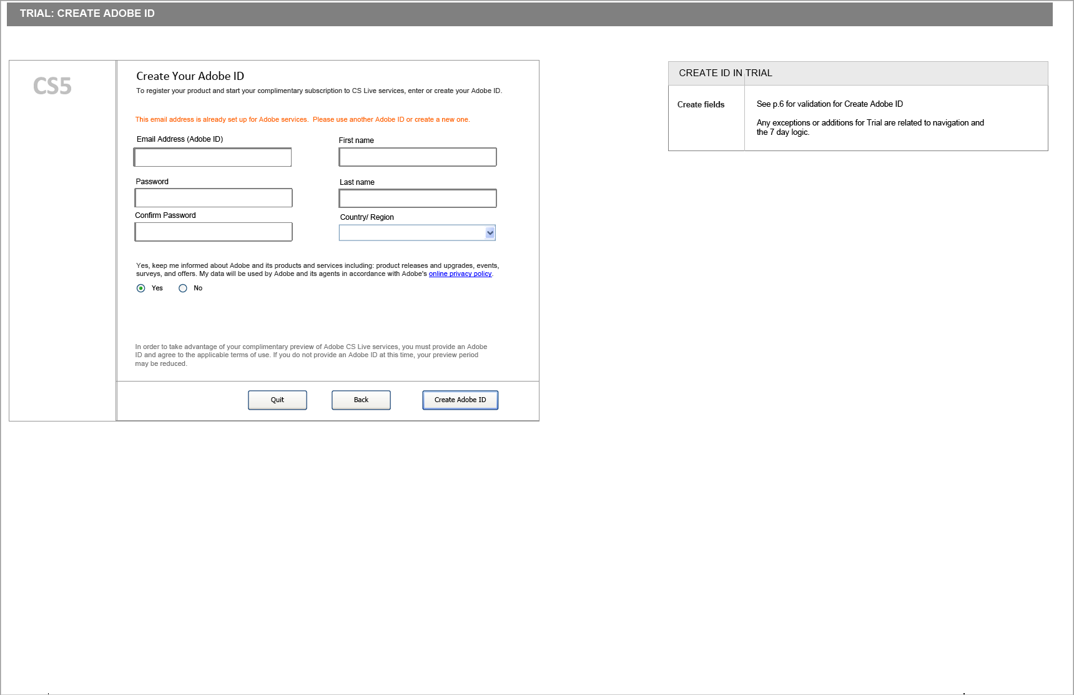1074x695 pixels.
Task: Click the Create Your Adobe ID heading
Action: pyautogui.click(x=190, y=76)
